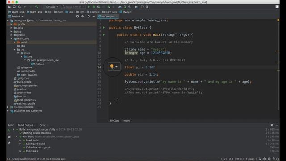
Task: Collapse the learn_java module folder
Action: [11, 39]
